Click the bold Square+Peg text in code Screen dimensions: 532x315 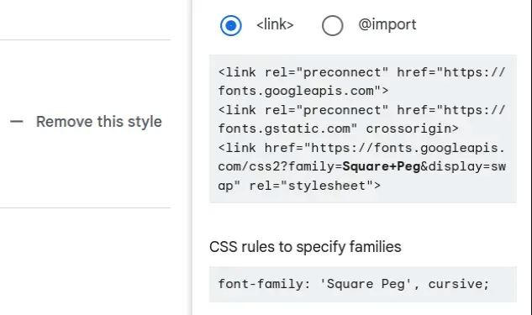(382, 166)
